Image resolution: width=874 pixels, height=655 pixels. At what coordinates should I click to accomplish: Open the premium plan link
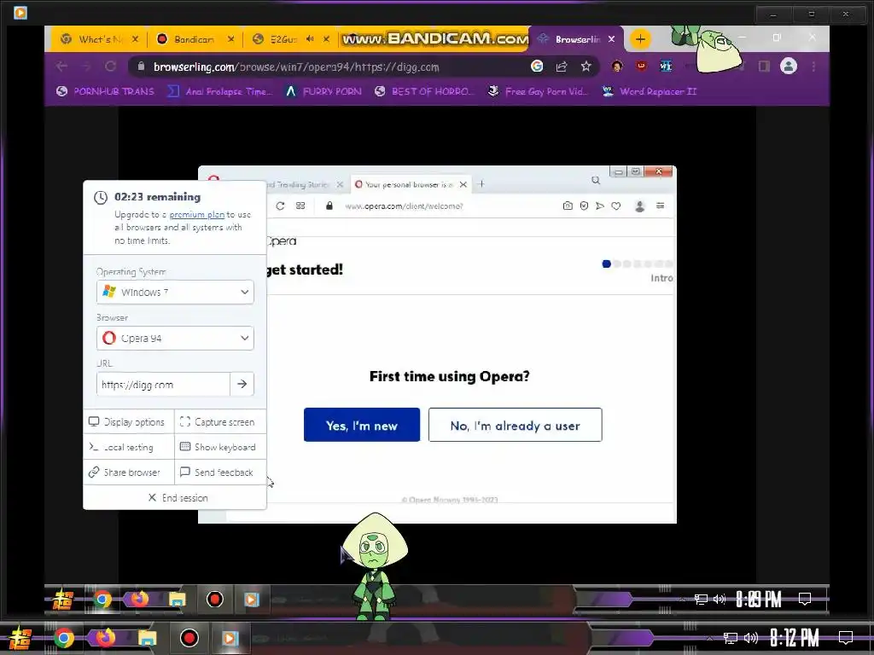[x=197, y=214]
